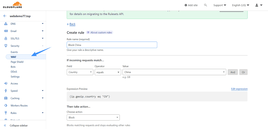The image size is (268, 129).
Task: Click the Rule name input field
Action: (112, 45)
